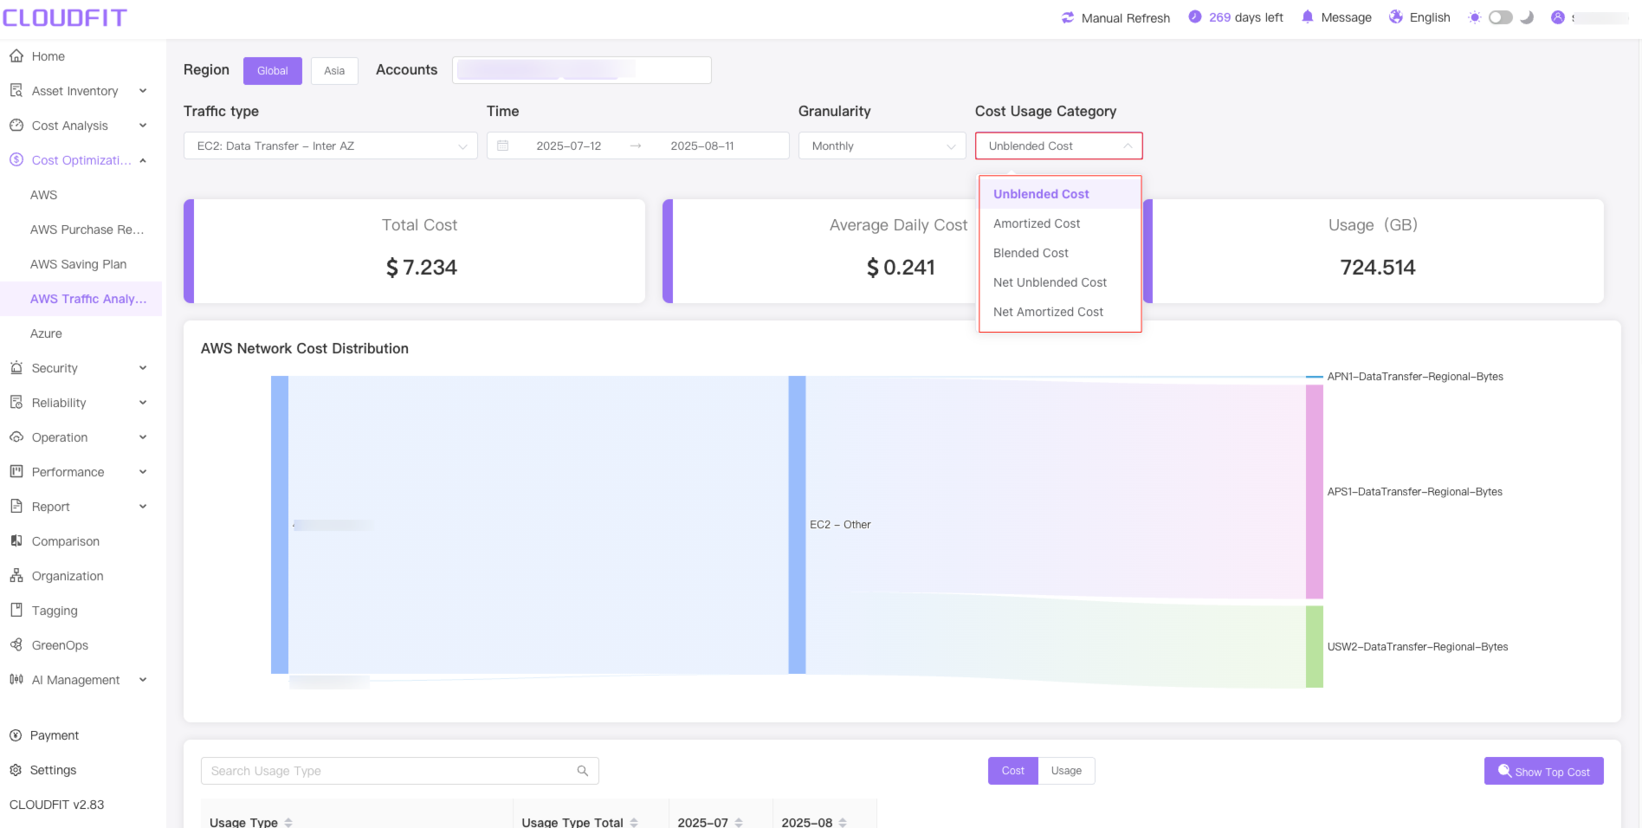
Task: Click the GreenOps icon in sidebar
Action: [x=16, y=645]
